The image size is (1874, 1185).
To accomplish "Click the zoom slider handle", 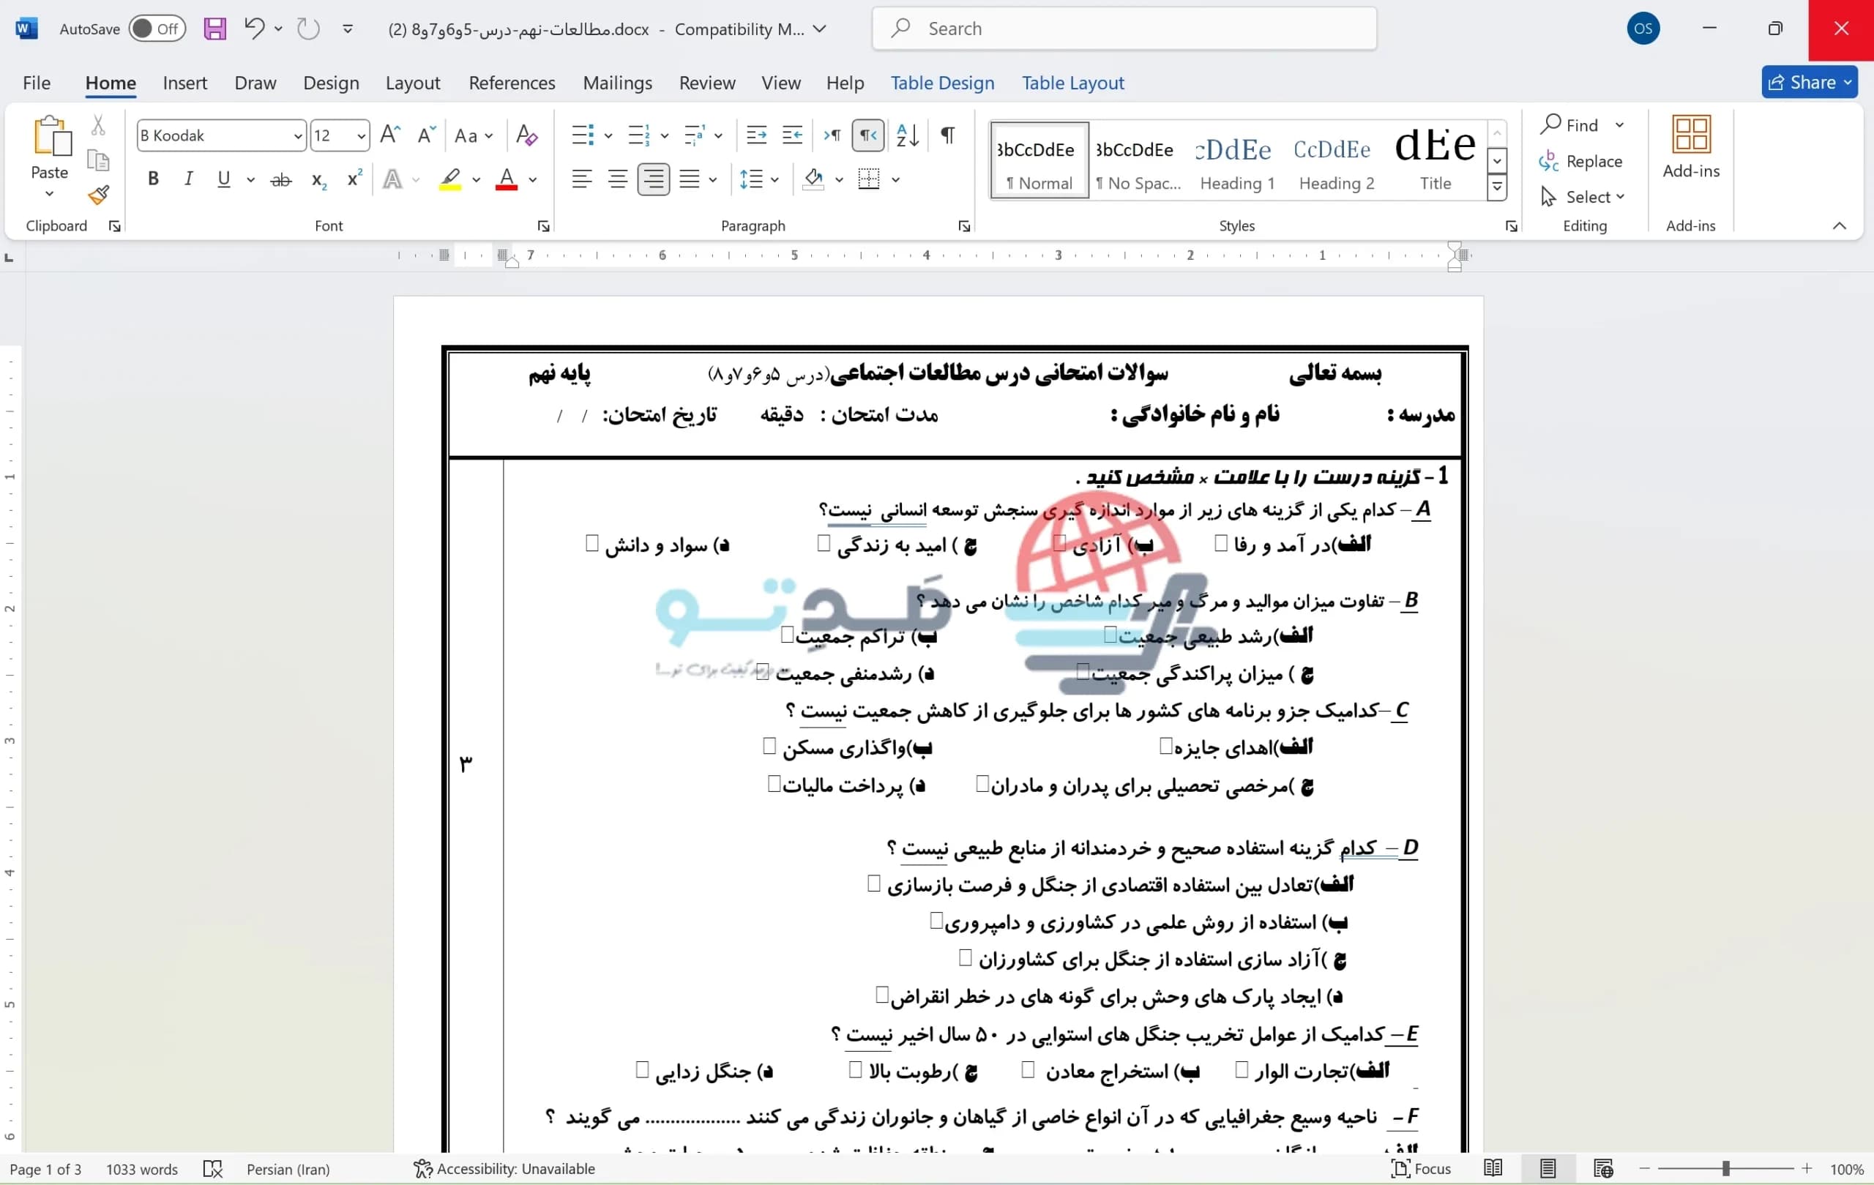I will (x=1725, y=1168).
